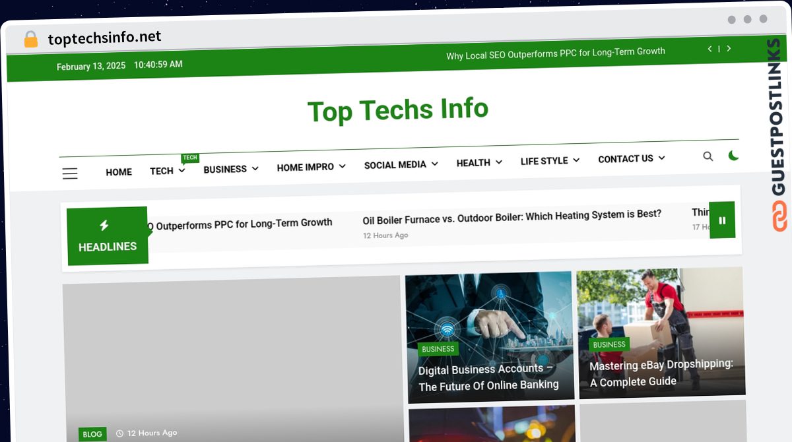The image size is (792, 442).
Task: Open the hamburger sidebar menu
Action: 70,174
